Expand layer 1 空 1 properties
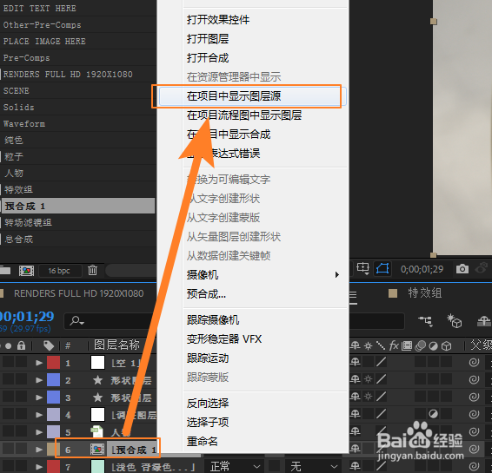Screen dimensions: 492x473 tap(39, 363)
